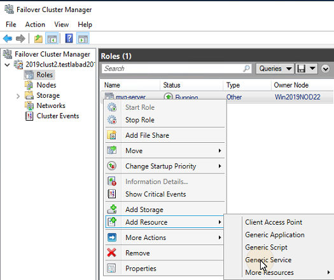Click the Stop Role gear icon

112,120
